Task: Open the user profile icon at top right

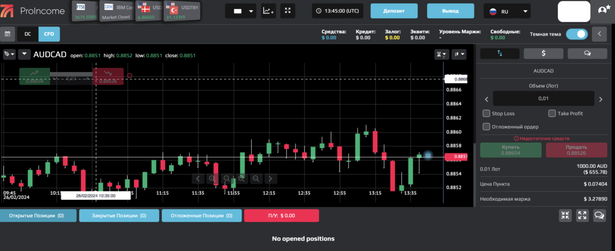Action: coord(603,10)
